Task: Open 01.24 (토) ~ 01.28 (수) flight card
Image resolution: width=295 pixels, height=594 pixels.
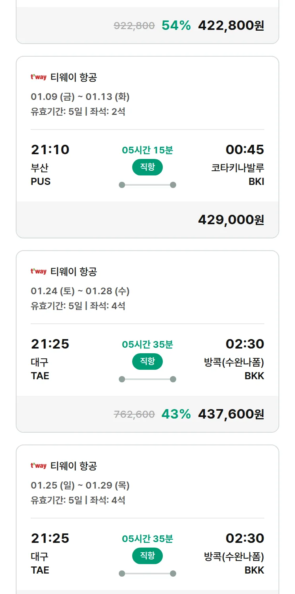Action: point(80,291)
